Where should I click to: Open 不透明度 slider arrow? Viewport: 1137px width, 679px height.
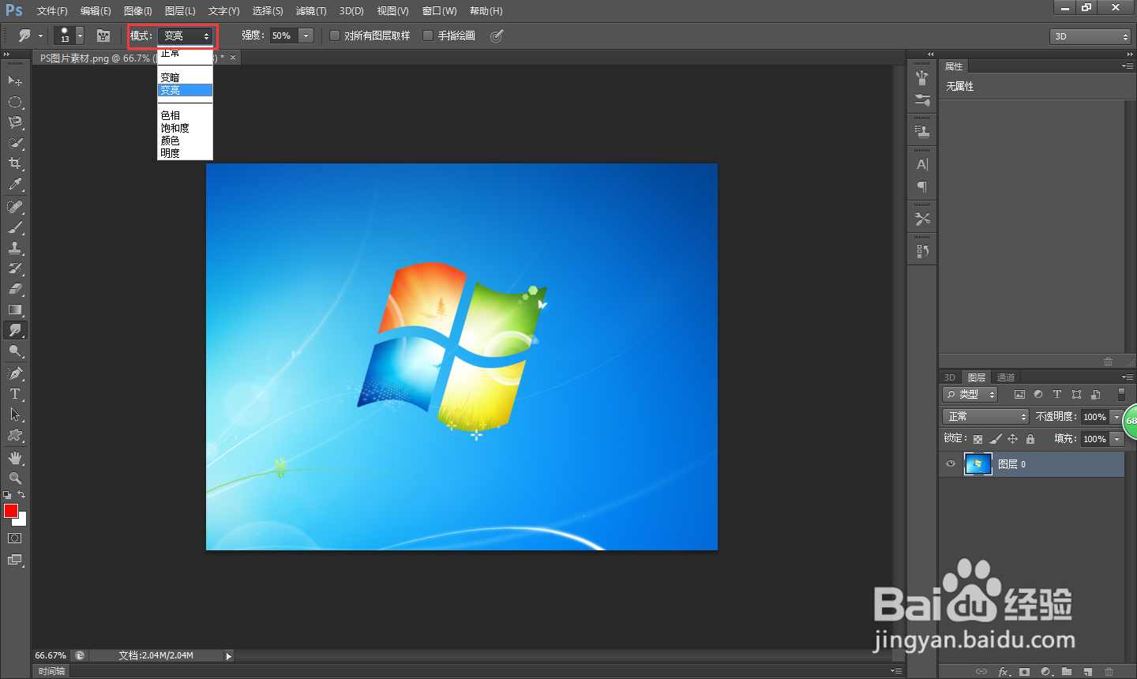[x=1116, y=416]
